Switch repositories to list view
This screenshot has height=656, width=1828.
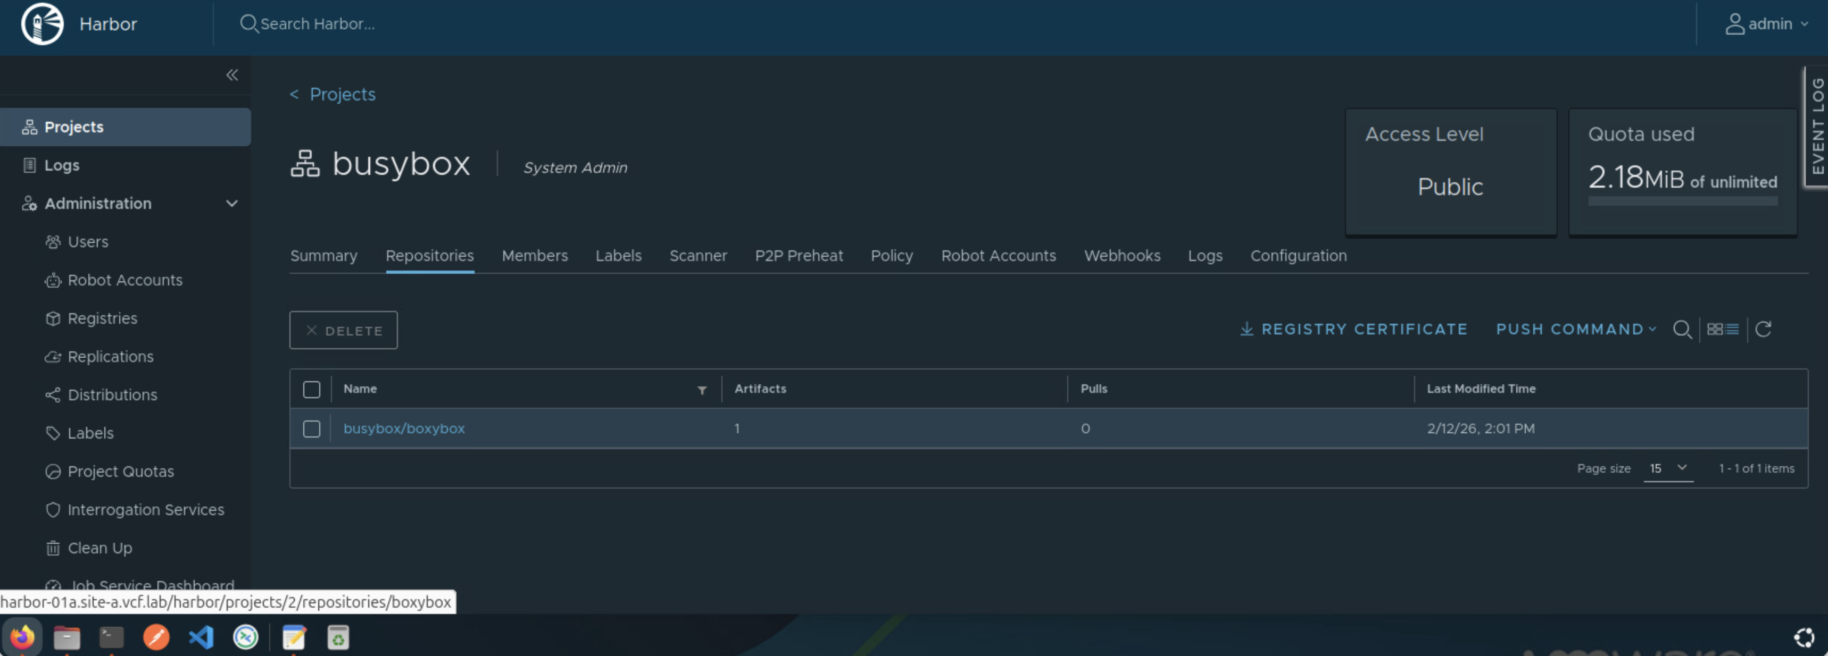point(1732,330)
